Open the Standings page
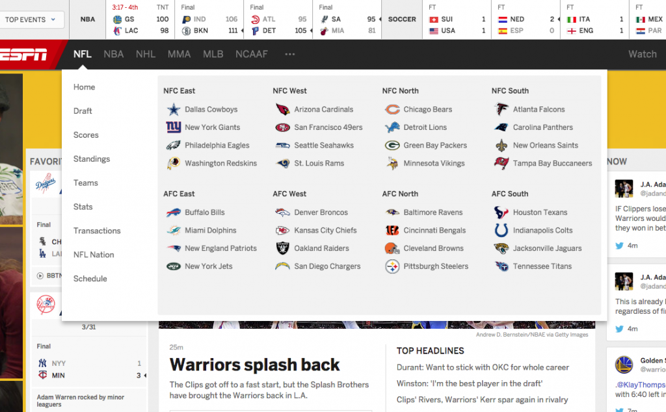This screenshot has width=666, height=412. (91, 159)
